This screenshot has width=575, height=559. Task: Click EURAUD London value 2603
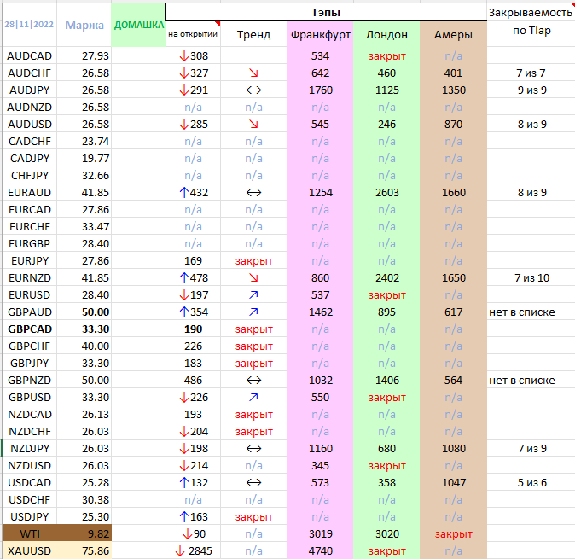tap(386, 192)
